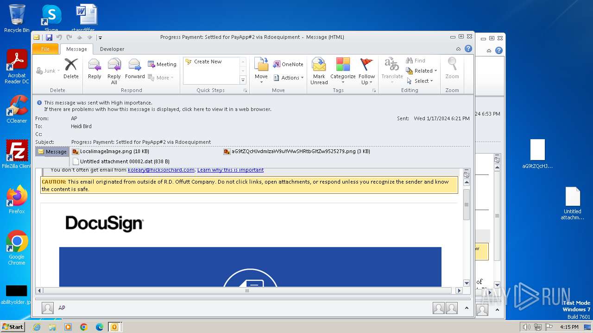Click the Find binoculars button

[416, 61]
